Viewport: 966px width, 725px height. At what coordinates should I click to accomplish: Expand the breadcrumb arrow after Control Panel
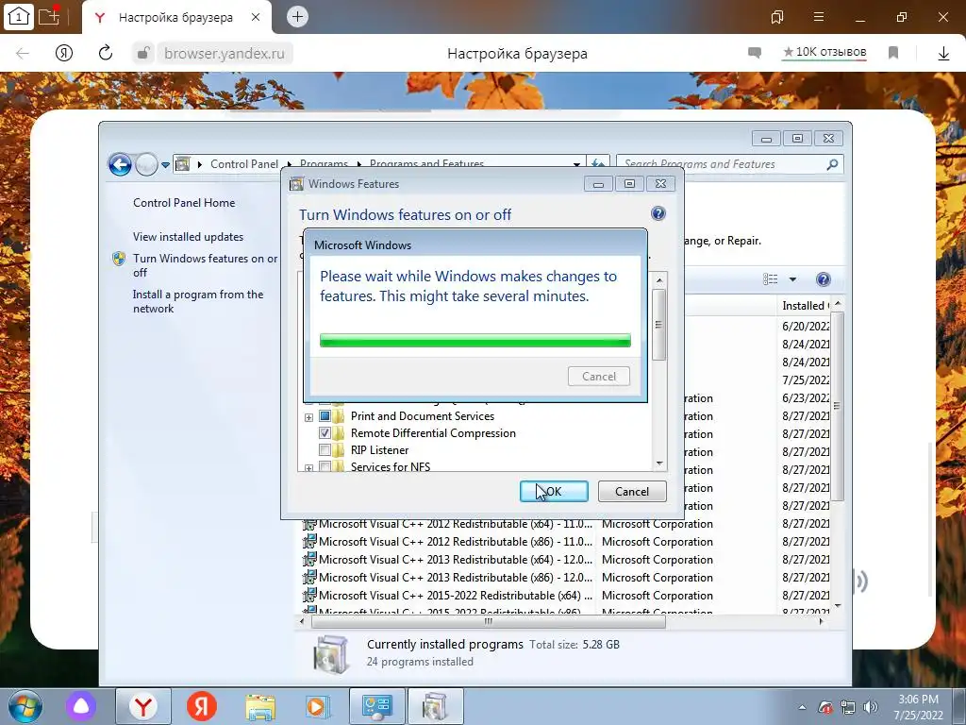point(289,164)
